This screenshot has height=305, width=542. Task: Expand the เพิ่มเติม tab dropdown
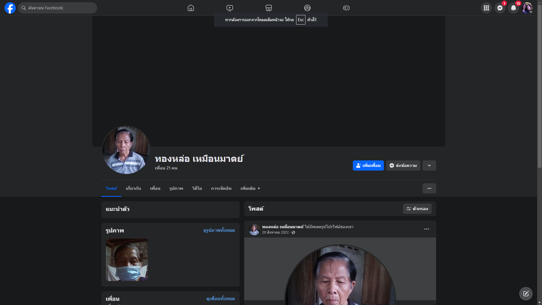(x=250, y=188)
